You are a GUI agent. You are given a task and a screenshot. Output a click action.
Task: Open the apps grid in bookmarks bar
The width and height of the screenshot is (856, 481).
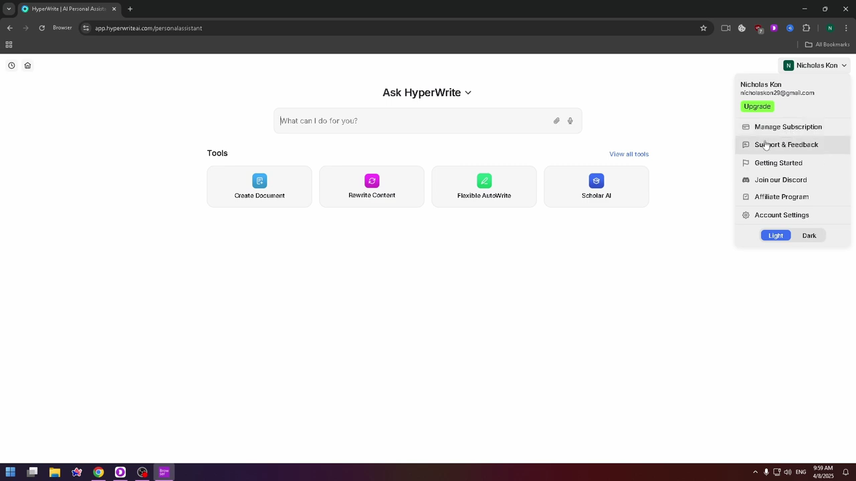[x=9, y=45]
